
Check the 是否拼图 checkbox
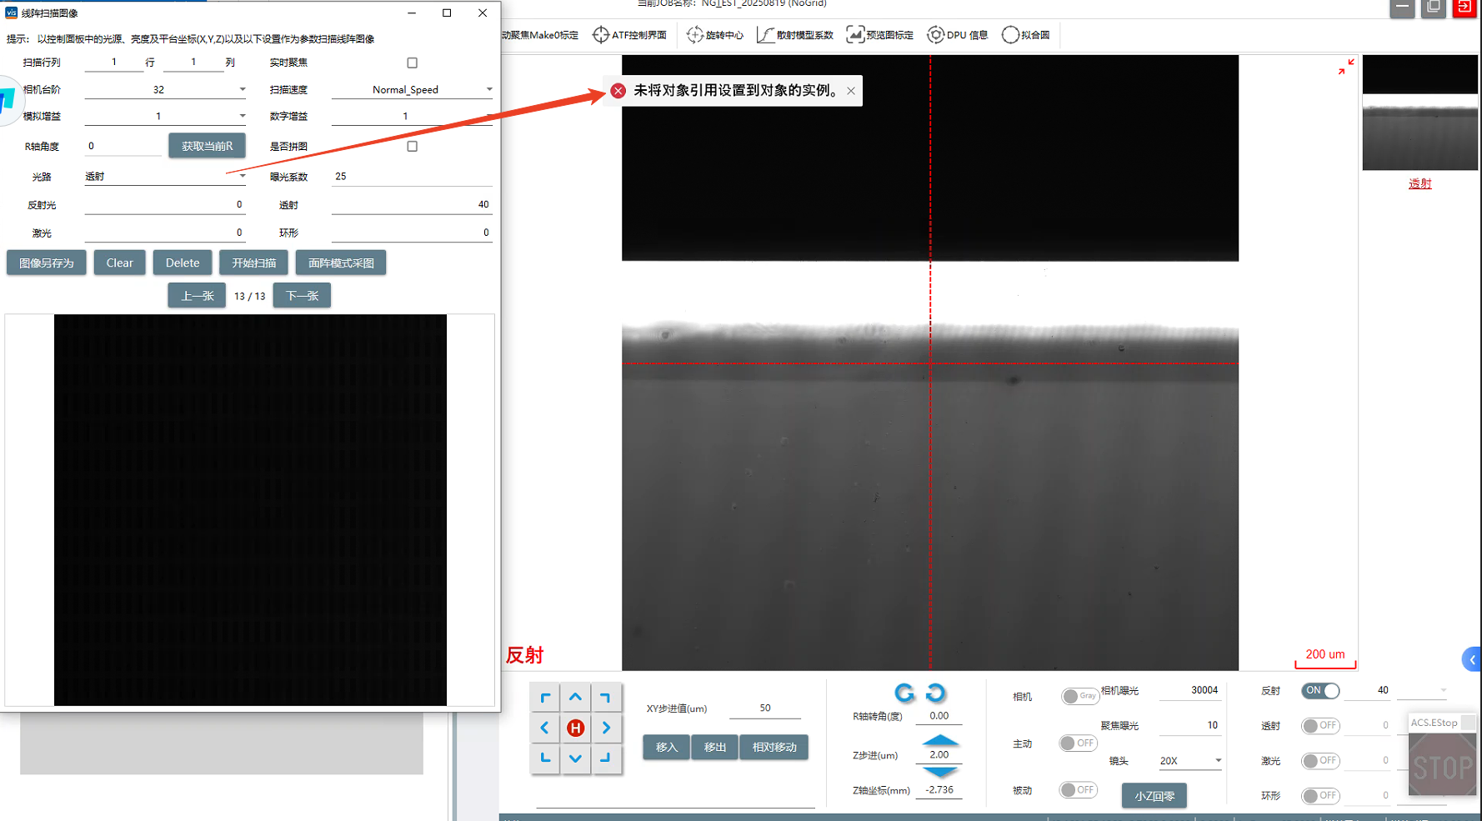pos(412,146)
